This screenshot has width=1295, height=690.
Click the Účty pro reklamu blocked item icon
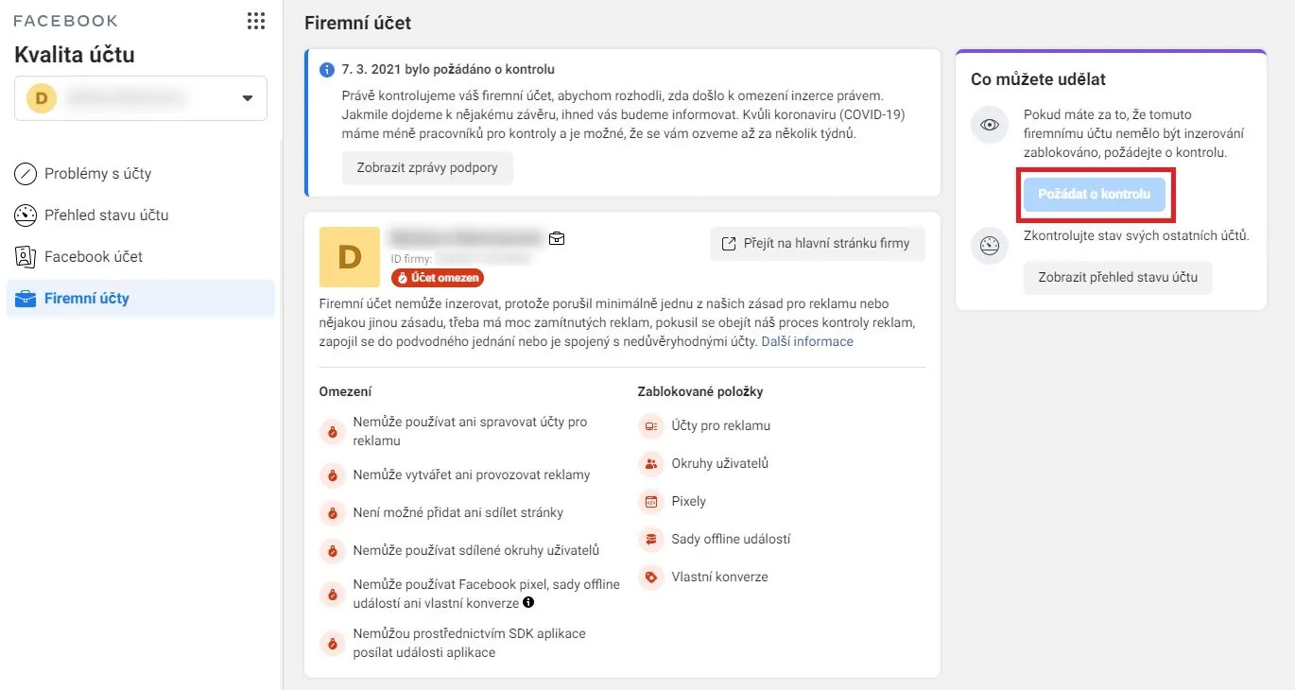(650, 426)
